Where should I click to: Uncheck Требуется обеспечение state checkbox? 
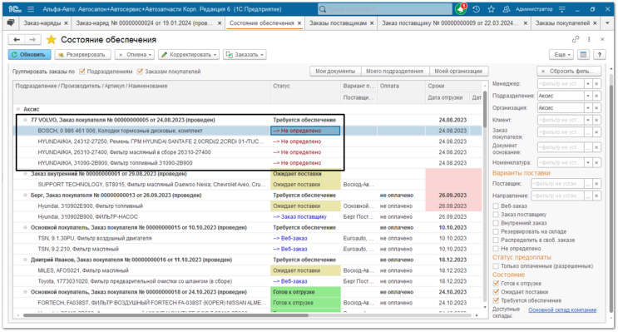tap(496, 300)
